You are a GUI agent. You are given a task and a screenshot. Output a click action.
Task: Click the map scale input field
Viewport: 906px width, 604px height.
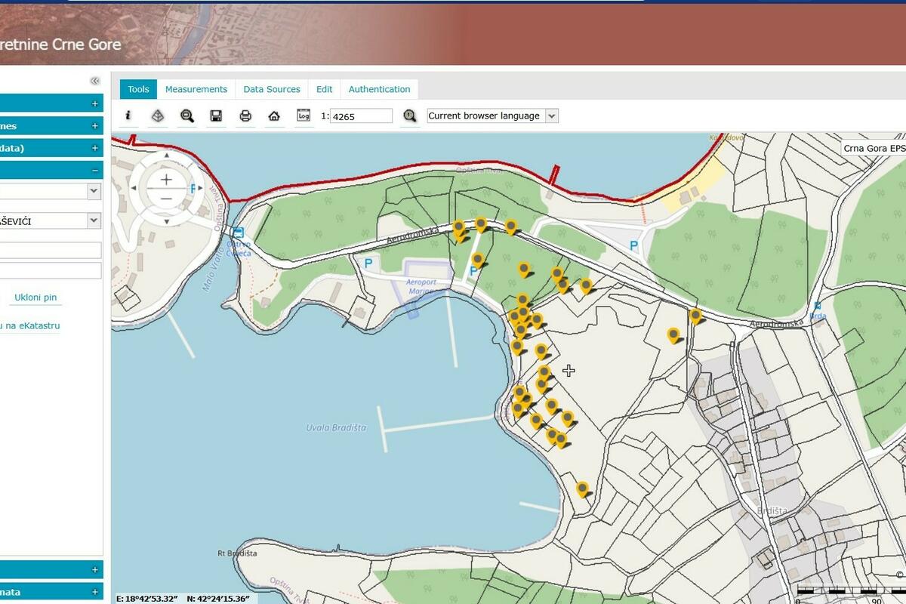coord(361,116)
